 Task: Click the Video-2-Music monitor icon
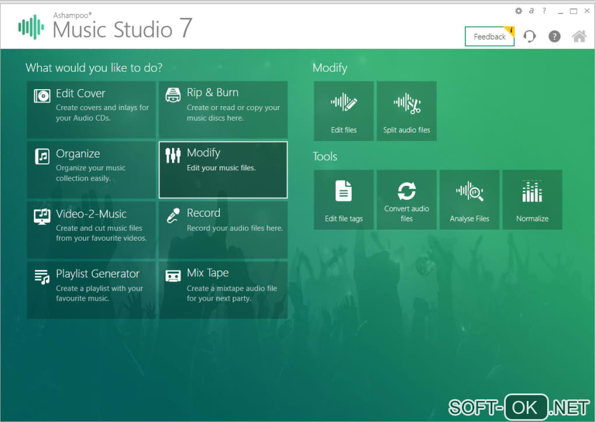point(42,216)
